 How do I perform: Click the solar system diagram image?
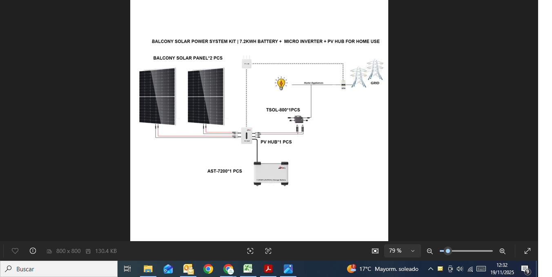coord(259,121)
